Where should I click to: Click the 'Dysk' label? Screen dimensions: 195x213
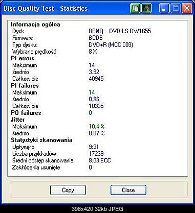[x=18, y=31]
